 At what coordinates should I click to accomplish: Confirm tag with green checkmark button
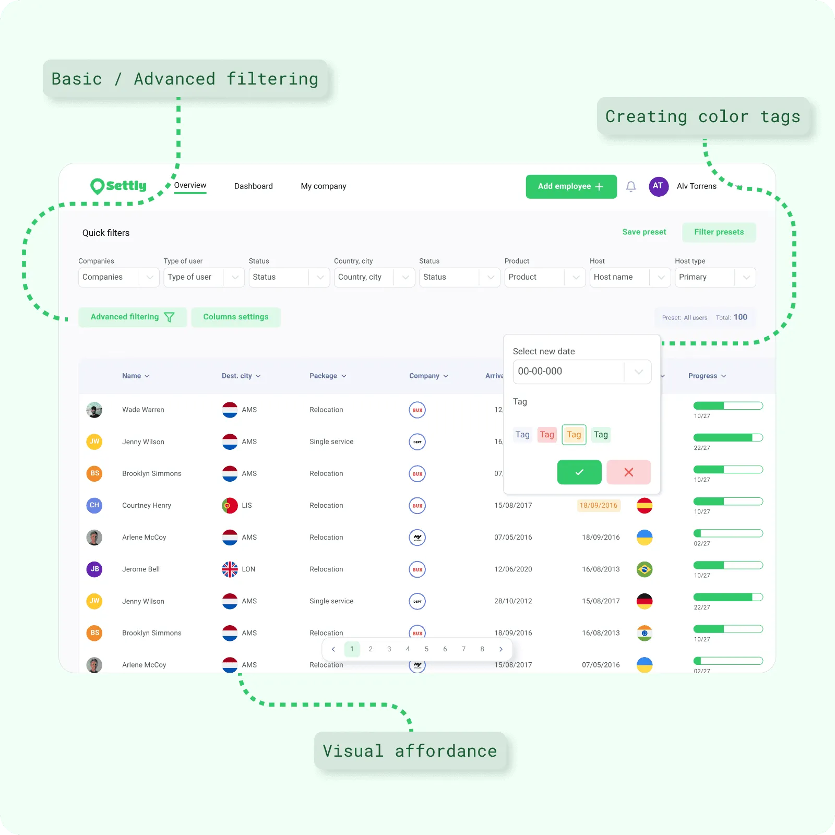pos(579,472)
